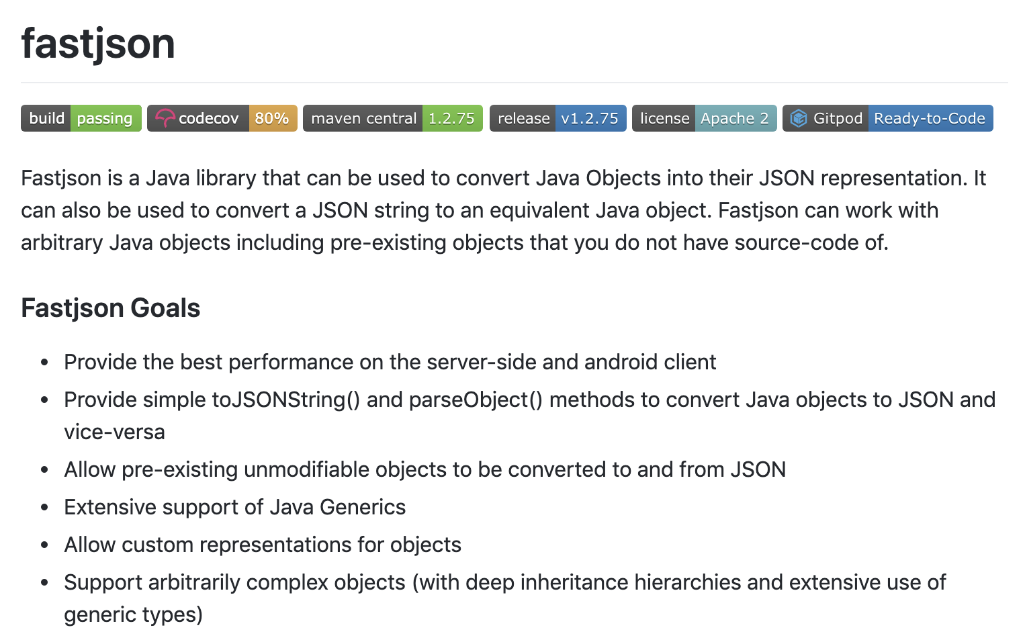Open the maven central badge label
This screenshot has width=1025, height=642.
pos(363,119)
